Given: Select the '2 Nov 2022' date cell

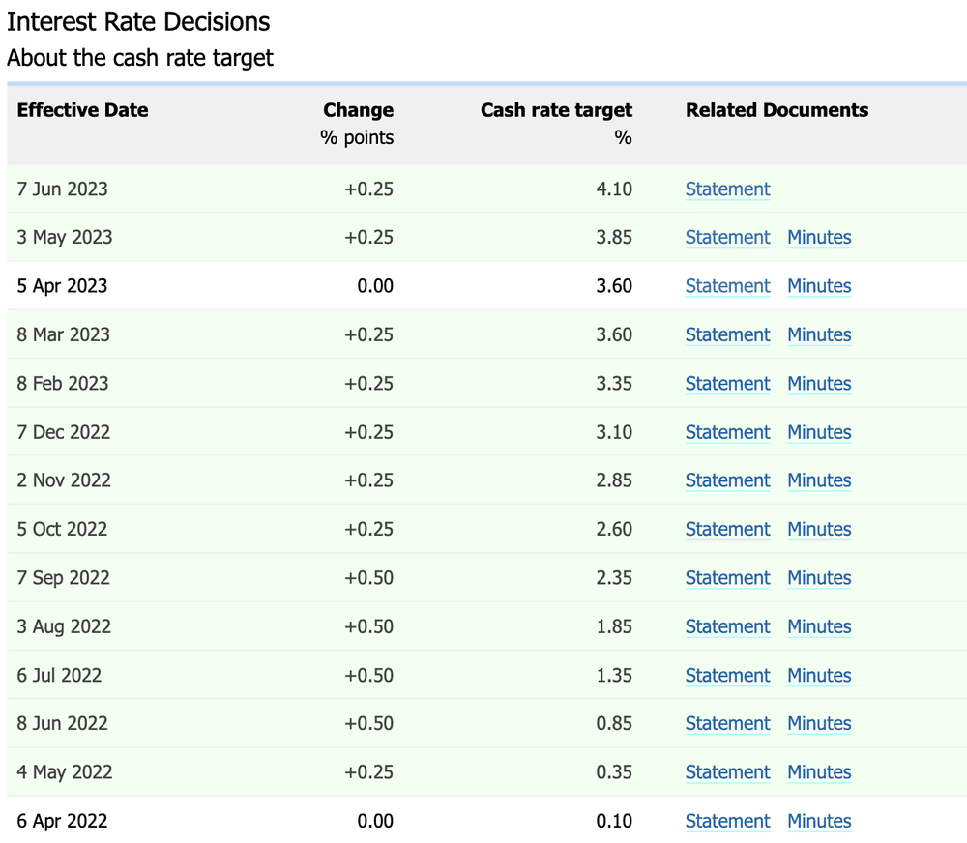Looking at the screenshot, I should tap(64, 480).
